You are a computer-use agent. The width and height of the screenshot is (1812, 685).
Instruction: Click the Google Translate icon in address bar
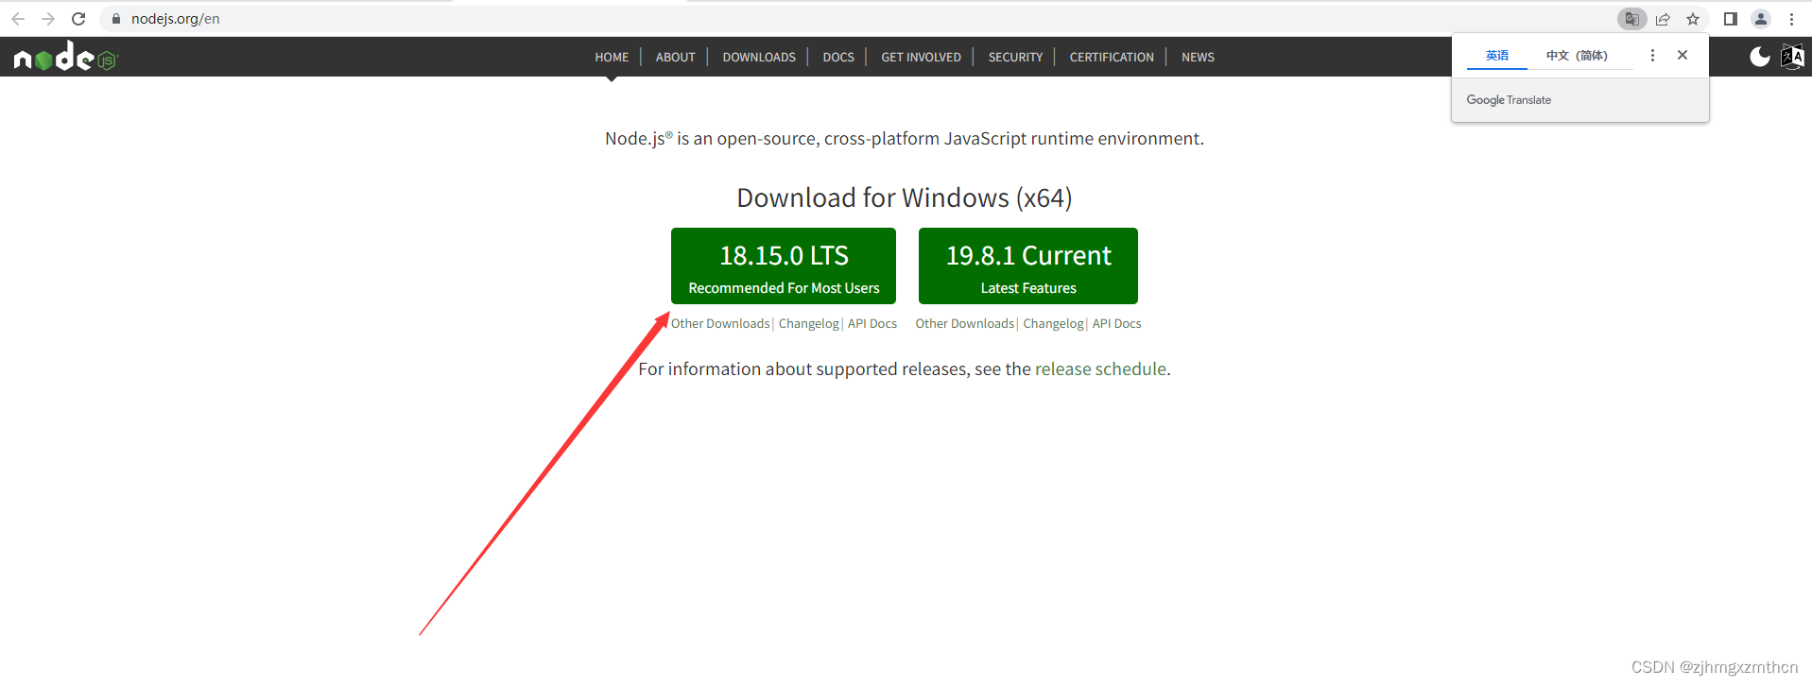click(x=1631, y=19)
